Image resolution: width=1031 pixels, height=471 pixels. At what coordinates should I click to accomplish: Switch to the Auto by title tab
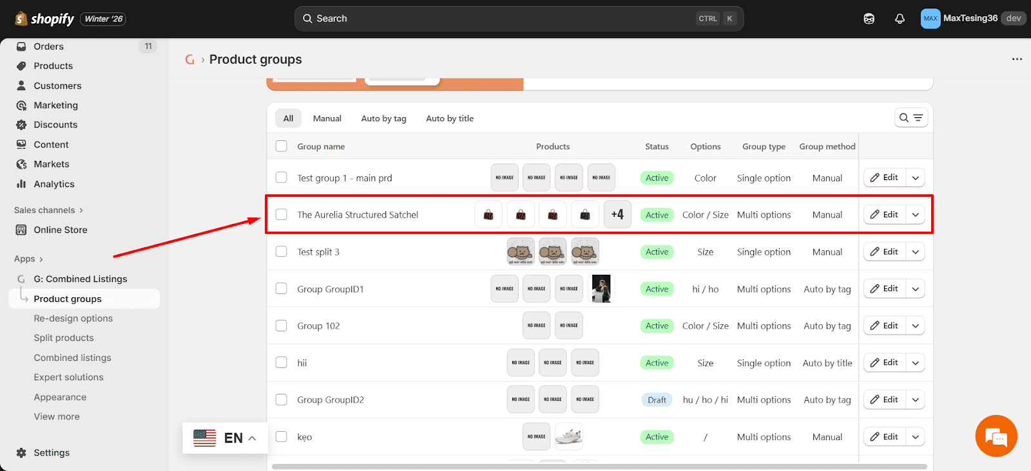(x=450, y=118)
